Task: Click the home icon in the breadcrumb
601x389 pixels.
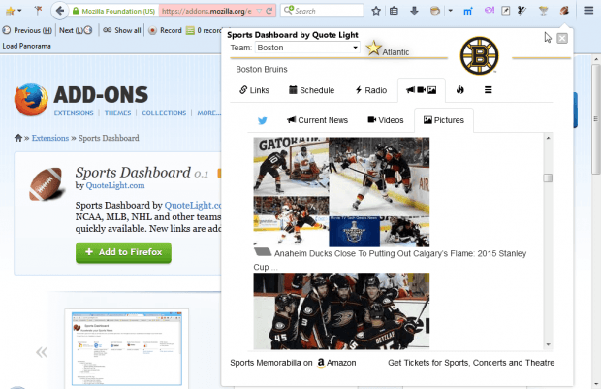Action: click(x=18, y=138)
